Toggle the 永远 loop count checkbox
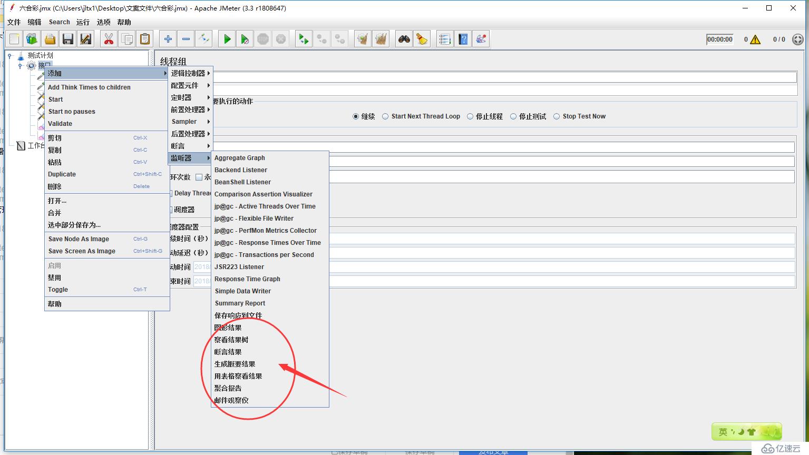The image size is (809, 455). point(199,177)
